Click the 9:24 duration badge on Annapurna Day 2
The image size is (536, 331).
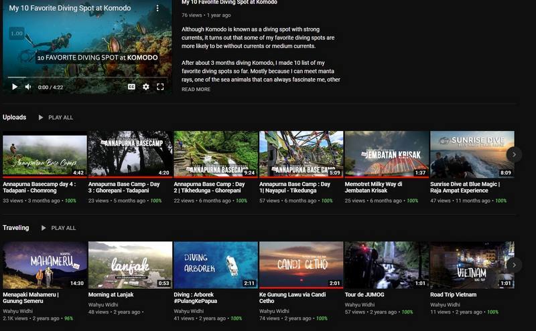(249, 173)
